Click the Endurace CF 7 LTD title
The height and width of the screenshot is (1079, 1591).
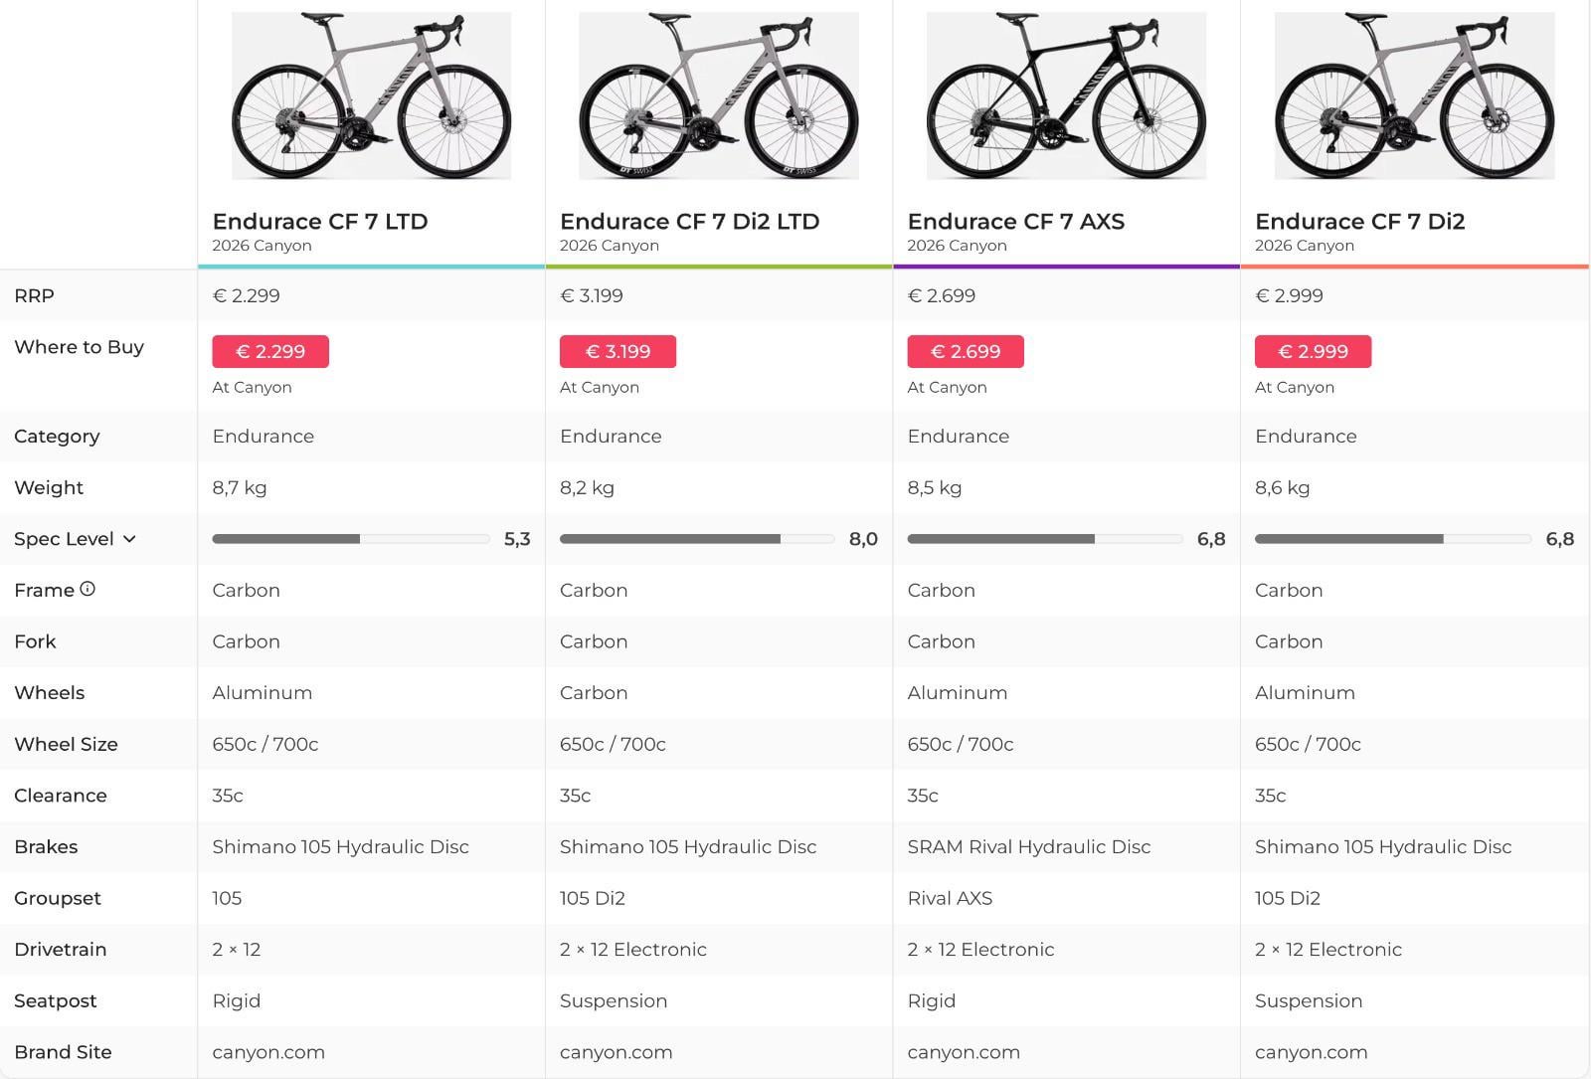point(320,222)
